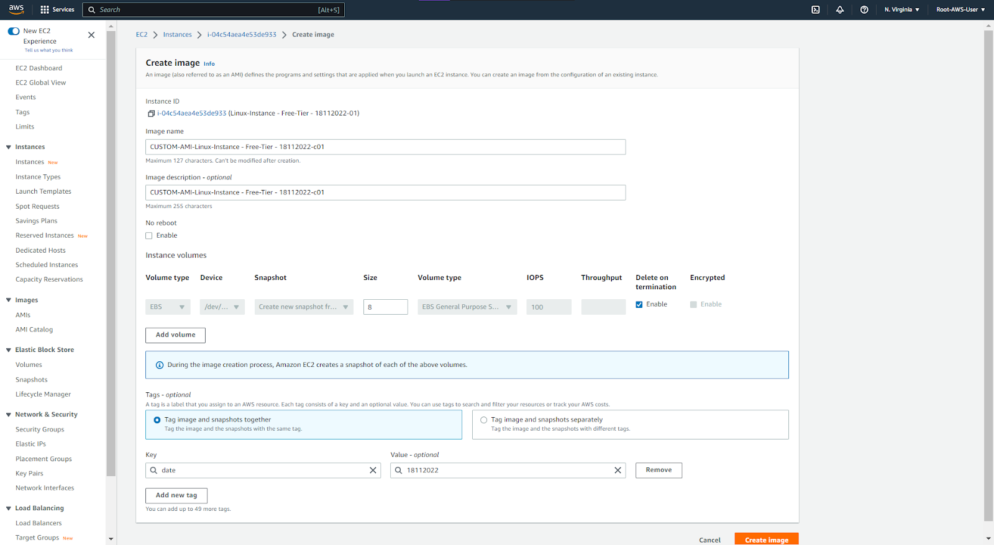Open Volumes in sidebar
The image size is (994, 545).
click(x=29, y=365)
